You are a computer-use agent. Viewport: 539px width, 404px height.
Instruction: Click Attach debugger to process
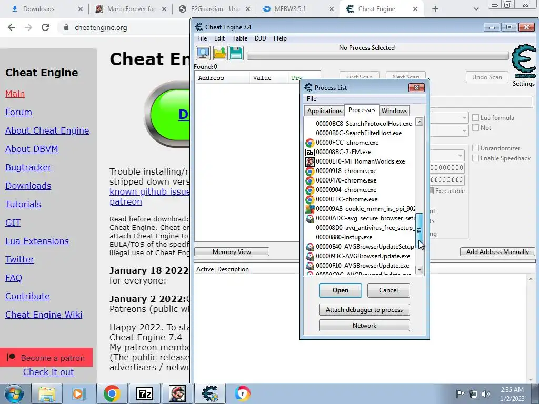[x=364, y=309]
